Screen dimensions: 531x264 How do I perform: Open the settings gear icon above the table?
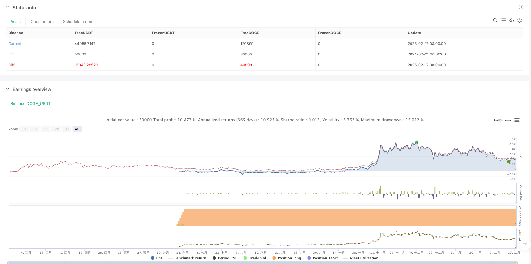coord(520,20)
